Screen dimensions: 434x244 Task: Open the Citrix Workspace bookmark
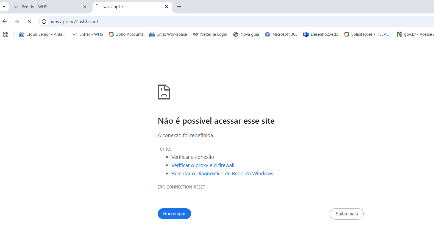[x=168, y=34]
